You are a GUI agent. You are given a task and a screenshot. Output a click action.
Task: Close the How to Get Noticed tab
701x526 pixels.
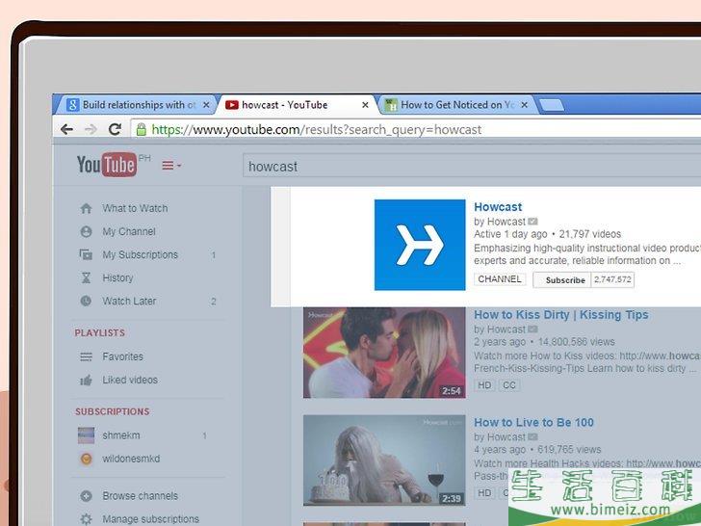point(525,105)
